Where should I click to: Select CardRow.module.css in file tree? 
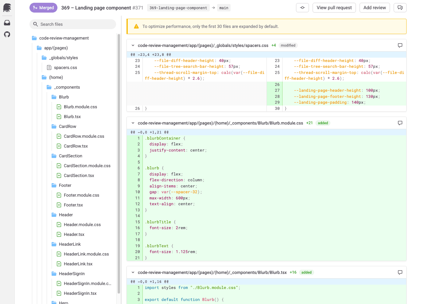pos(81,136)
